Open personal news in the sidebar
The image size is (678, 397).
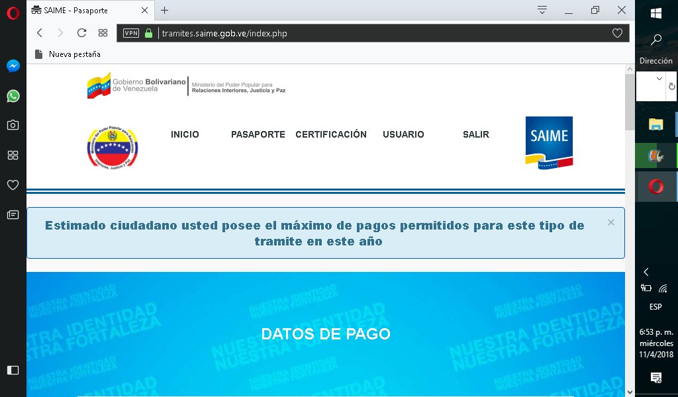[x=13, y=214]
